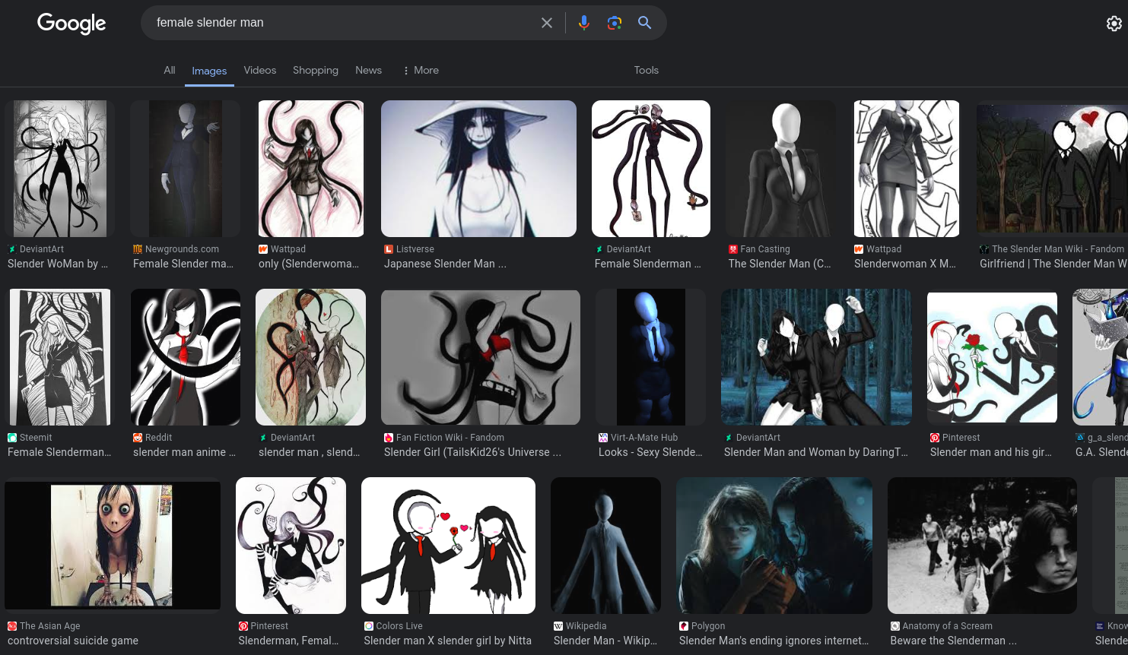
Task: Go to the News tab
Action: [x=368, y=70]
